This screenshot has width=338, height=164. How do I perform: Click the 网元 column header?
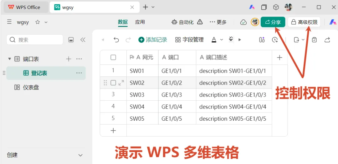(x=142, y=57)
